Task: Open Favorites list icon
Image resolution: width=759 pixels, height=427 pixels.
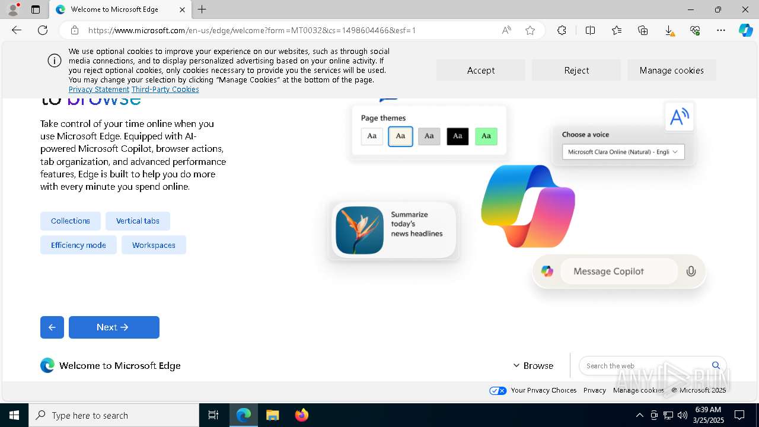Action: [617, 30]
